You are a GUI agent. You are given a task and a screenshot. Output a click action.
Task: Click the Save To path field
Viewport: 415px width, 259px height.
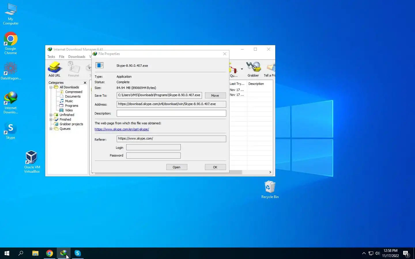(159, 95)
